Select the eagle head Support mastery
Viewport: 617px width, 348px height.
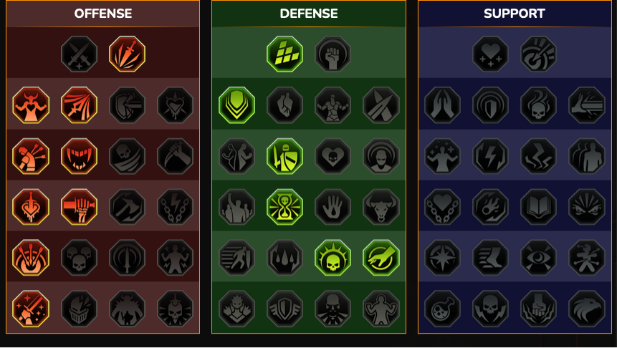pos(587,309)
